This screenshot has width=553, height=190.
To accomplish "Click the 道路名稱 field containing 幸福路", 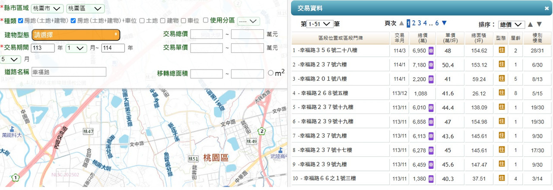I will [69, 72].
